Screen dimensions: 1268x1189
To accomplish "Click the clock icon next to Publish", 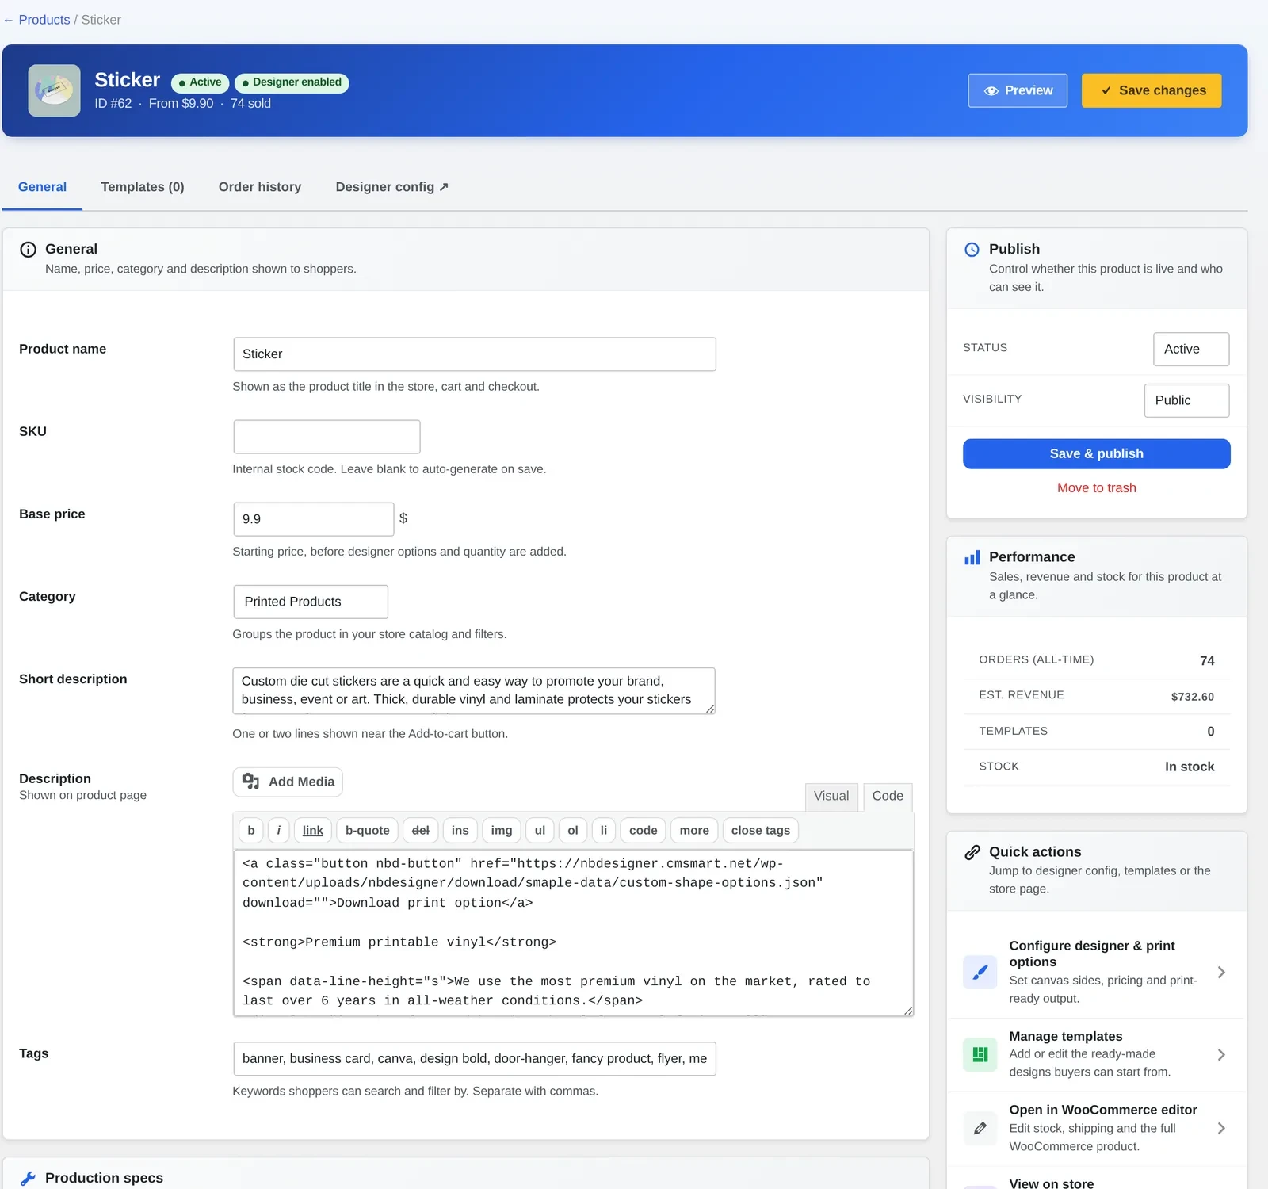I will coord(972,250).
